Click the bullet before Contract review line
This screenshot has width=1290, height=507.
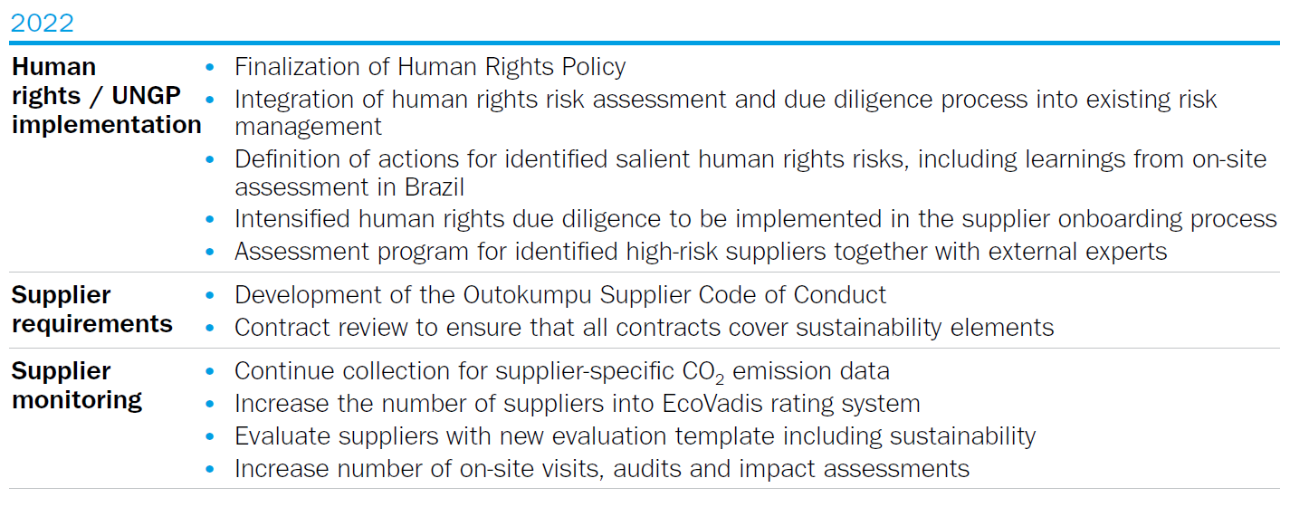(211, 327)
